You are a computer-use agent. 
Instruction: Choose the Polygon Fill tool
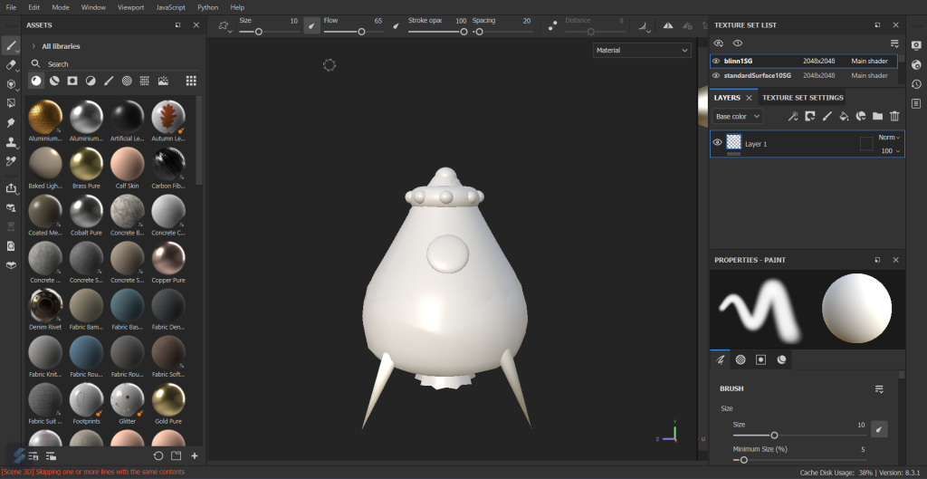point(11,103)
